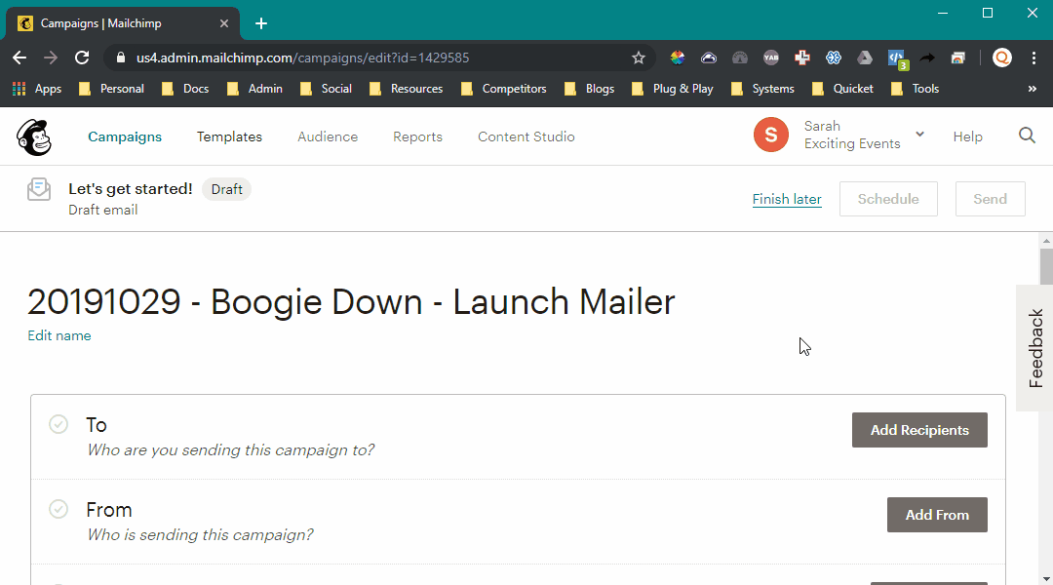Open the Reports nav item
The height and width of the screenshot is (585, 1053).
(x=417, y=136)
